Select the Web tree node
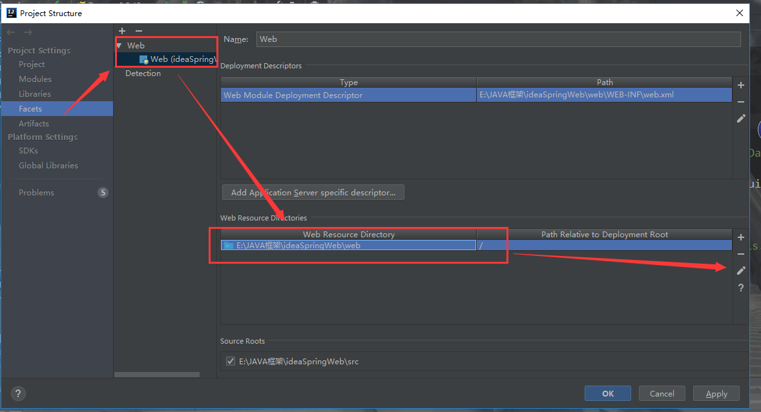 (136, 46)
